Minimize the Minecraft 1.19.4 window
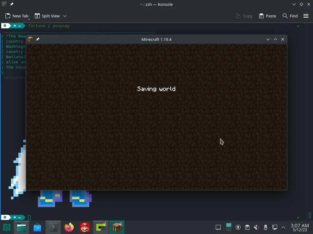This screenshot has width=313, height=234. tap(268, 39)
